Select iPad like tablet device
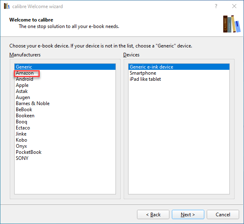The height and width of the screenshot is (224, 244). tap(179, 79)
